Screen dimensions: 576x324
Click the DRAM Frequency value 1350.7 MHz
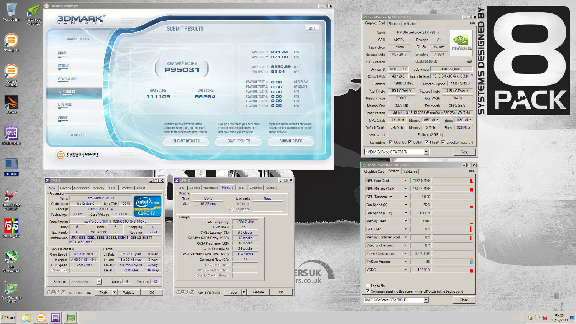point(245,222)
